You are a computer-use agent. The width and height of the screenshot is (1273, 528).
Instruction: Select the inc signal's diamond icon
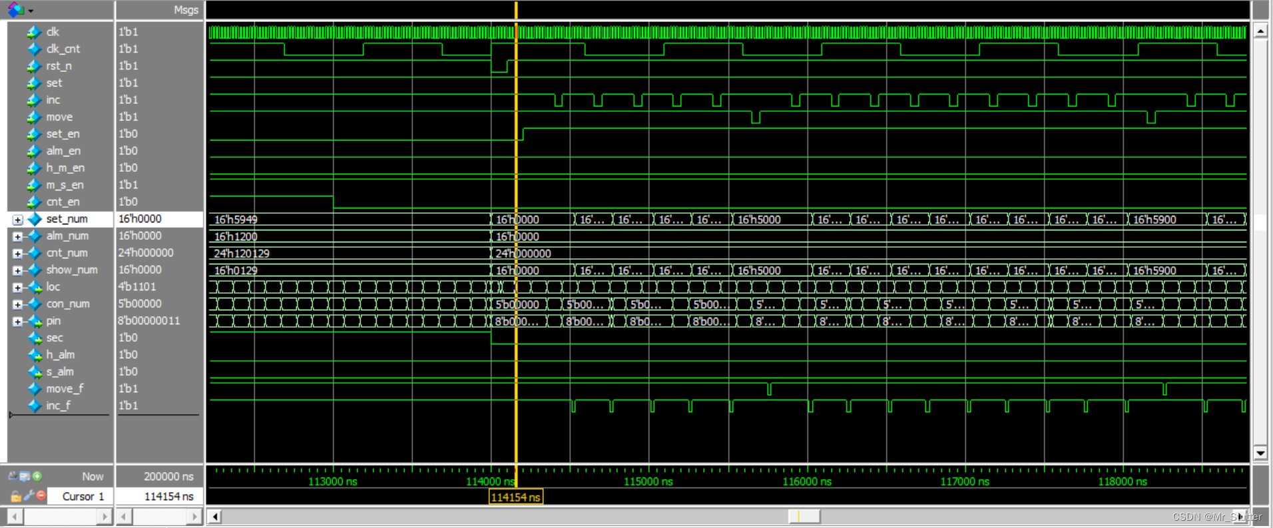[x=34, y=100]
